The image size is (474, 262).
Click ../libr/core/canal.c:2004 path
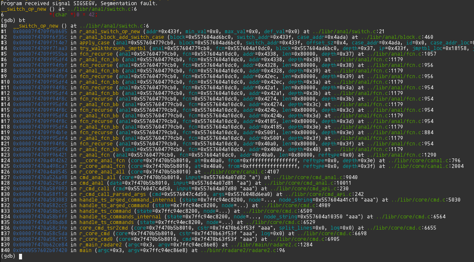pos(426,166)
